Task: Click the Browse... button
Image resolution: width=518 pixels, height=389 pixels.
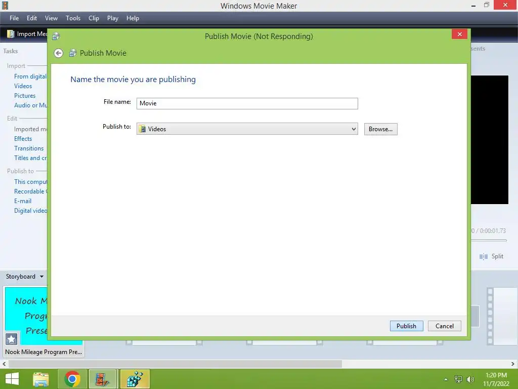Action: click(380, 129)
